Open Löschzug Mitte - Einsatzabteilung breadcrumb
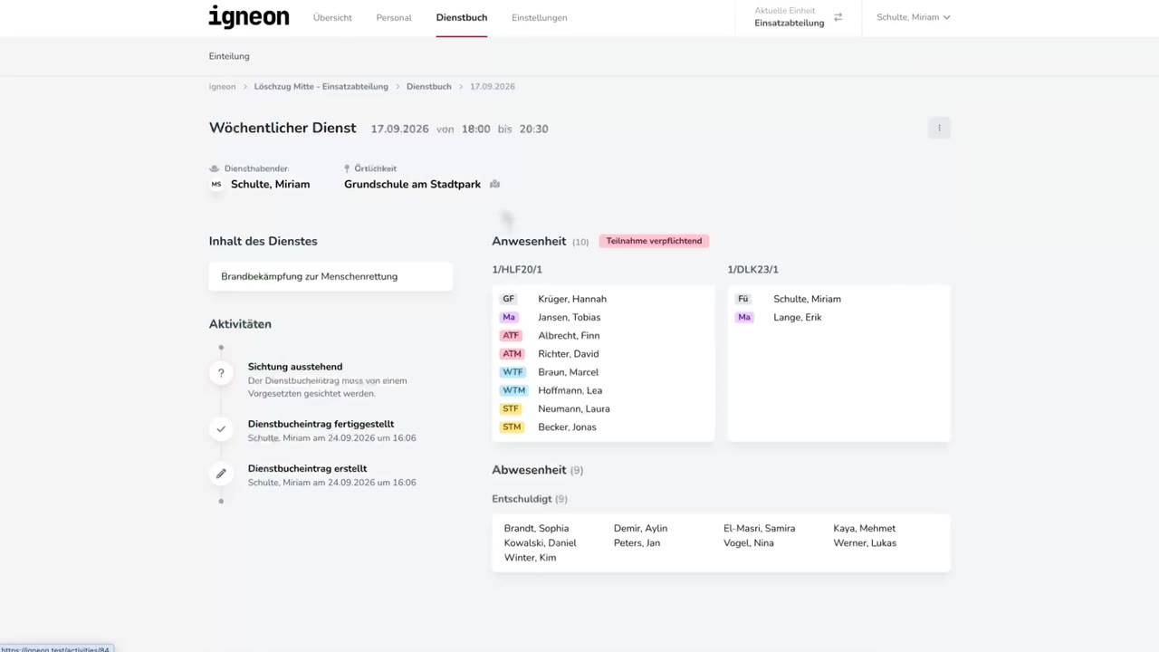Viewport: 1159px width, 652px height. pyautogui.click(x=321, y=87)
